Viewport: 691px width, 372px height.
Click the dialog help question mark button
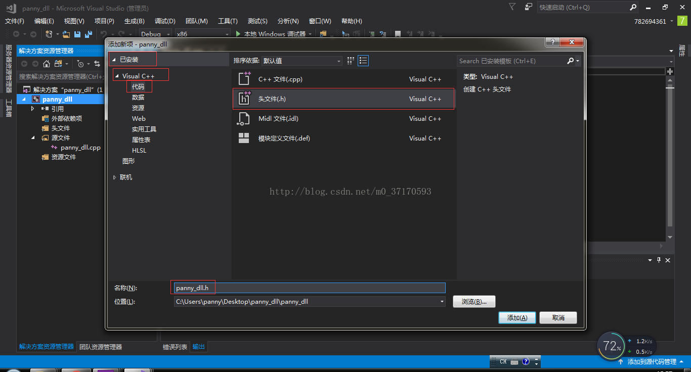551,42
